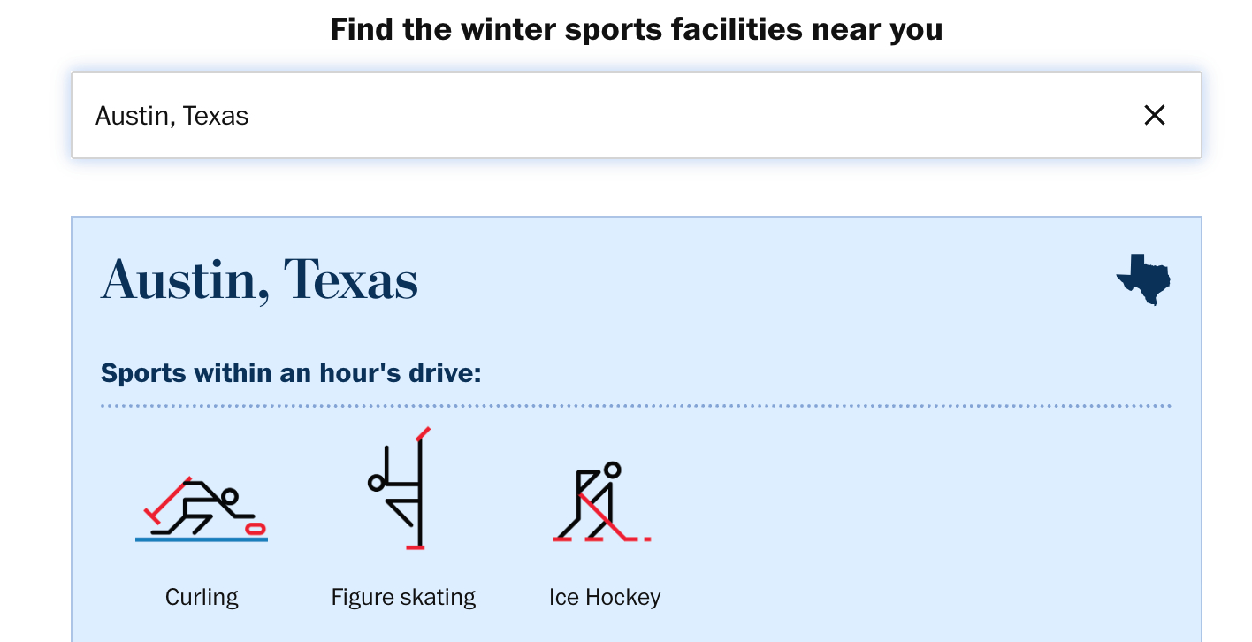Click the blue ice line under the curler
Screen dimensions: 1252x642
[201, 539]
